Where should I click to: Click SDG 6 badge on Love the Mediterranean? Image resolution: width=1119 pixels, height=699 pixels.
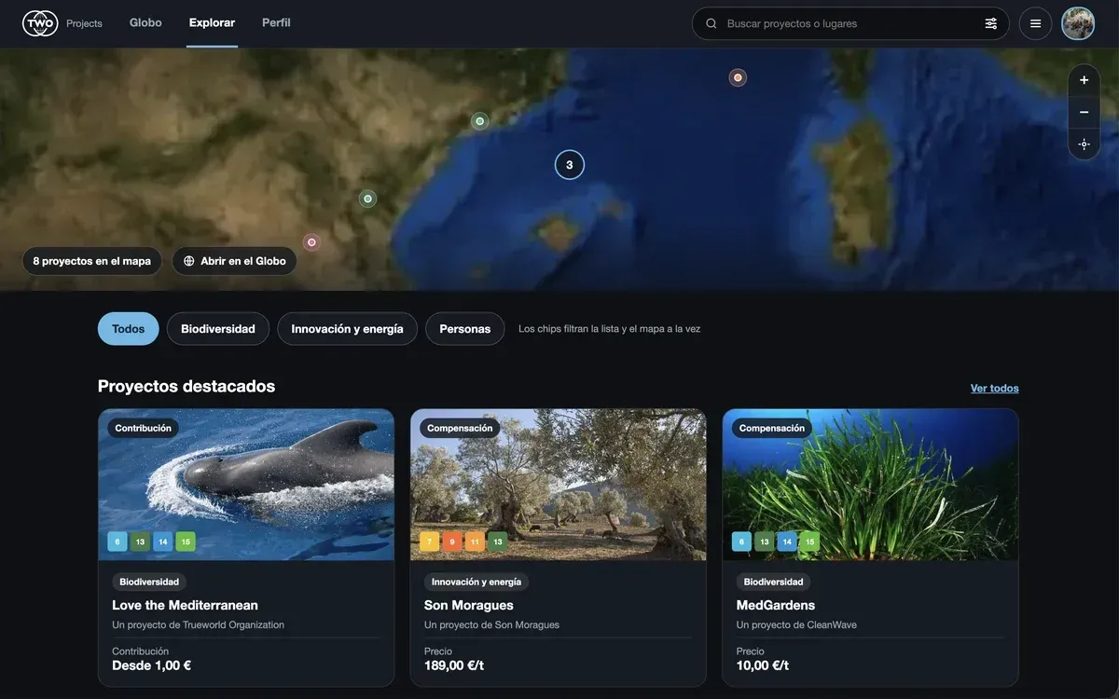tap(117, 541)
